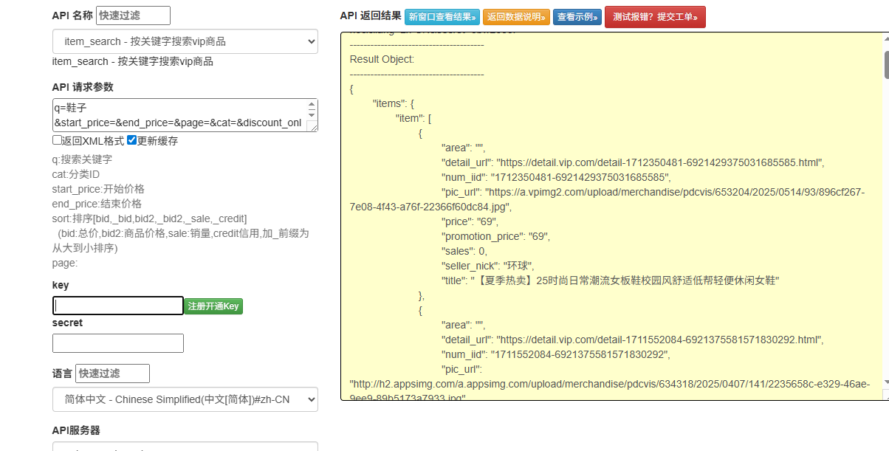889x451 pixels.
Task: Click the request parameters box scroll-down arrow
Action: [312, 115]
